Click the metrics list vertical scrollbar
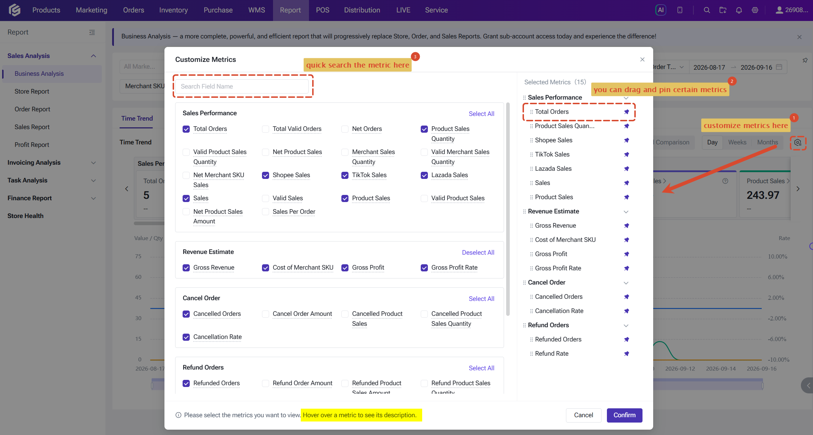This screenshot has height=435, width=813. click(x=508, y=209)
